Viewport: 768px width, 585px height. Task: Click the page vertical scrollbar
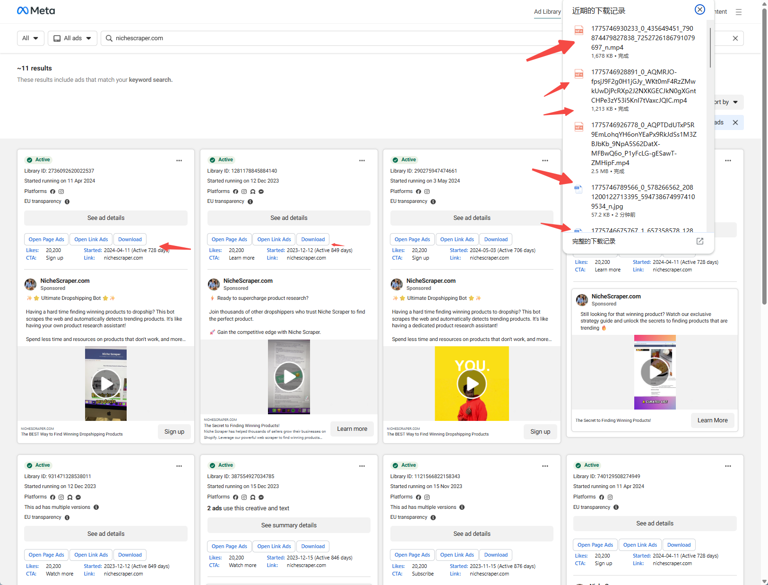(764, 156)
